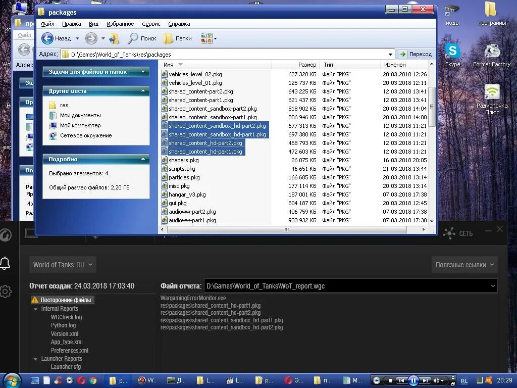Open Preferences.xml in report tree
This screenshot has width=517, height=388.
point(70,351)
